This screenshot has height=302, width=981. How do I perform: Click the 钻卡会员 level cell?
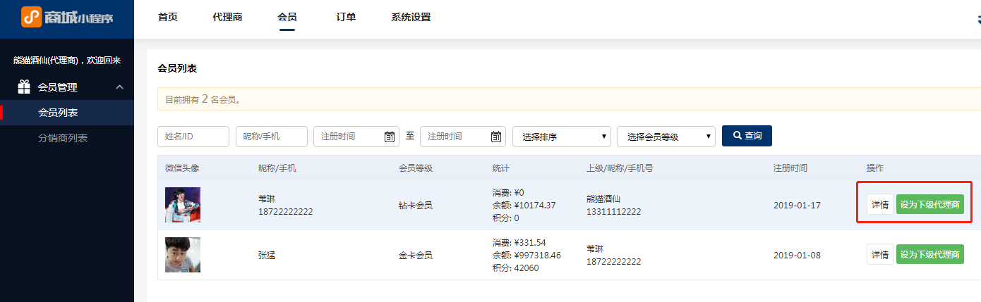[x=416, y=206]
